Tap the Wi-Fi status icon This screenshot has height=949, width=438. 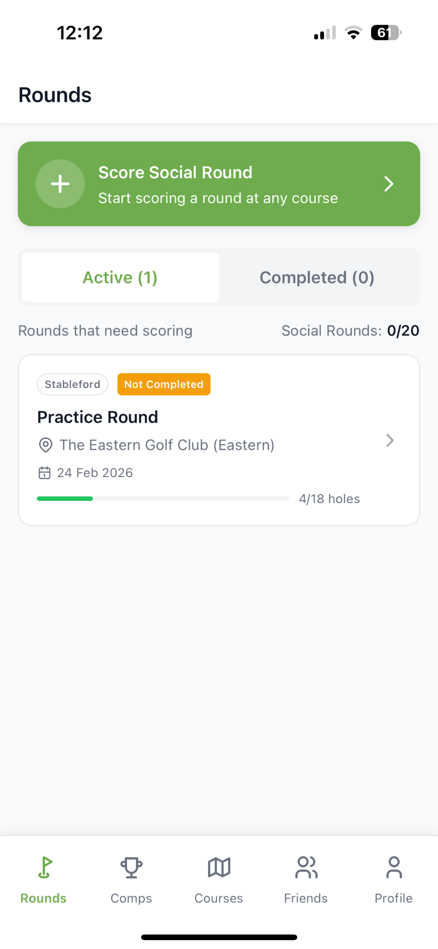coord(353,33)
